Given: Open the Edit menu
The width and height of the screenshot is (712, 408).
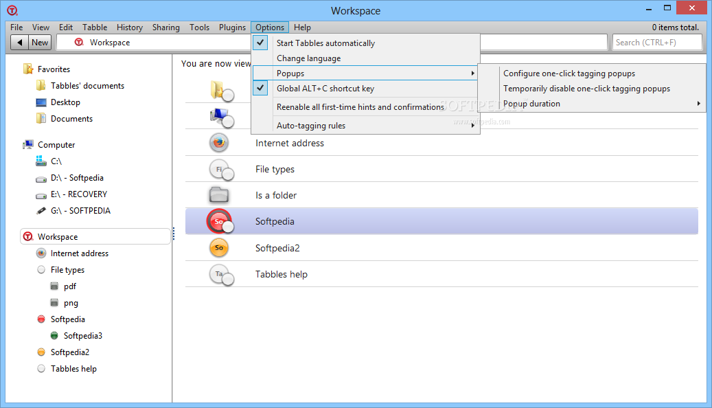Looking at the screenshot, I should pos(66,27).
